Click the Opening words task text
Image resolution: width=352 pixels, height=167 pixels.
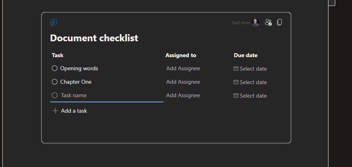tap(79, 68)
